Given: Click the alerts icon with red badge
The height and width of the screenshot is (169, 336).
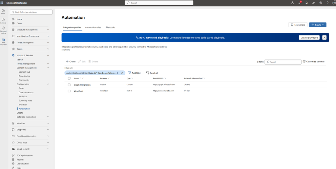Looking at the screenshot, I should coord(300,3).
